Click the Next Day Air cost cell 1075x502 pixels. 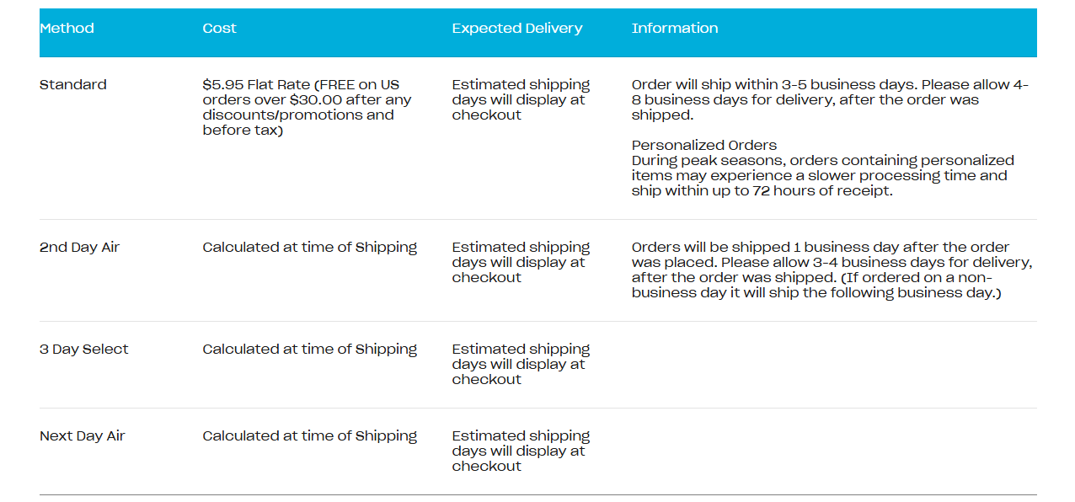[x=309, y=436]
